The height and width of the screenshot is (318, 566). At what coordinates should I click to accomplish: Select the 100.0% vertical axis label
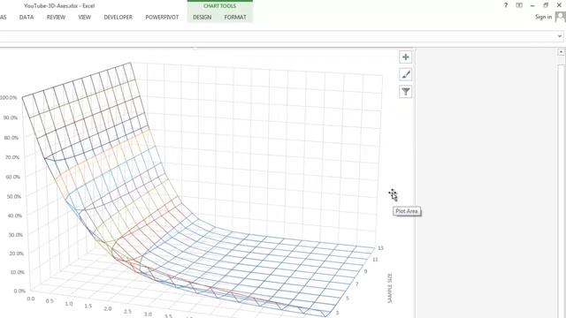click(x=9, y=98)
